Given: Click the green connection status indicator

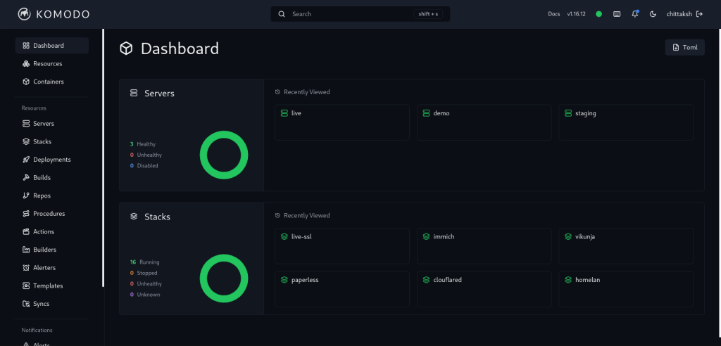Looking at the screenshot, I should point(598,14).
